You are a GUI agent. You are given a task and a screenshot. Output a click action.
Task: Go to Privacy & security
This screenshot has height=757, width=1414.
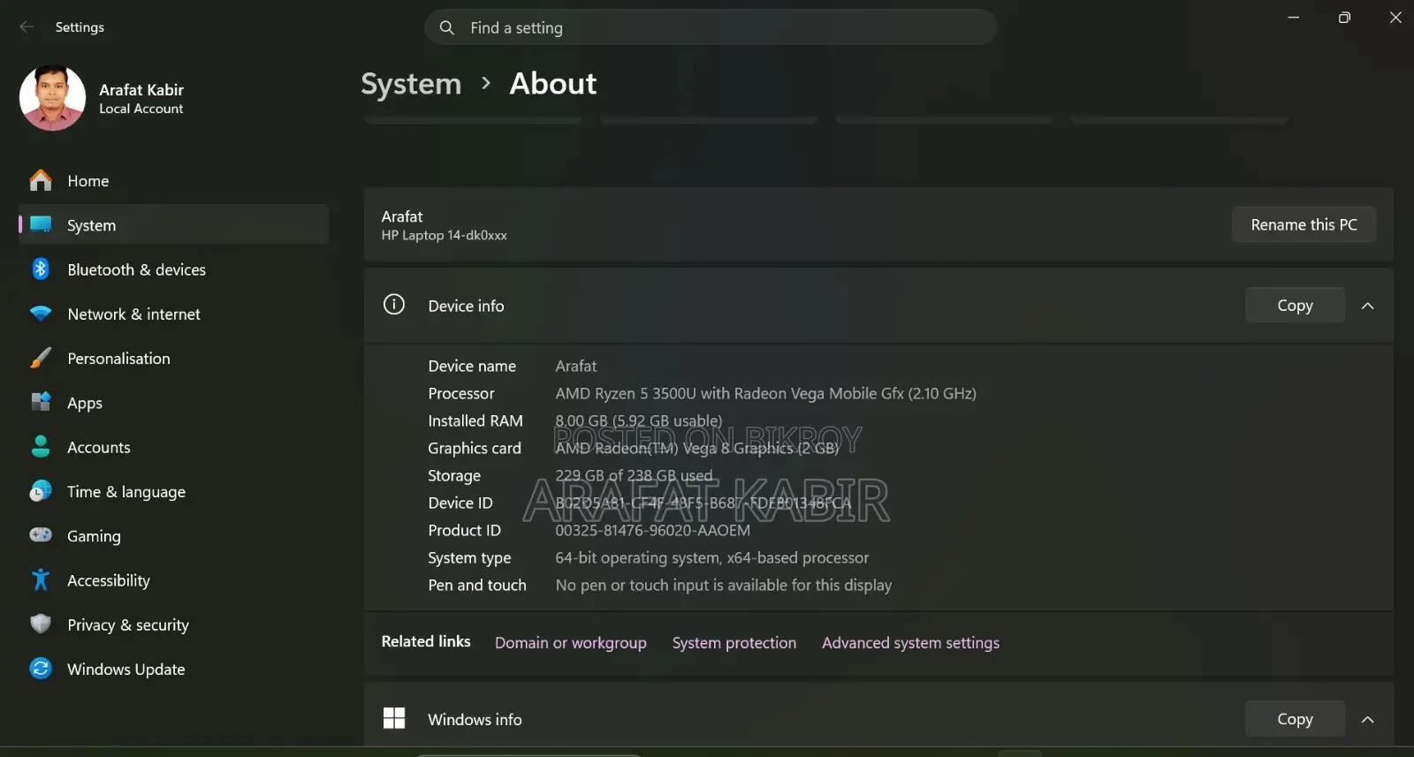tap(173, 625)
